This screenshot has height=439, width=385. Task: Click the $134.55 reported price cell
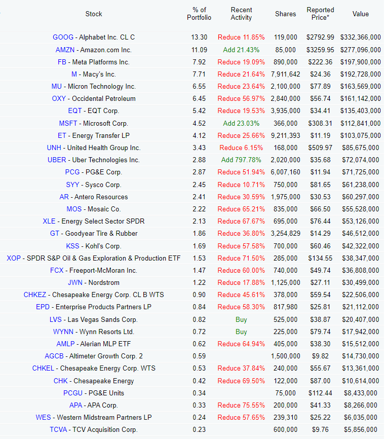click(320, 258)
